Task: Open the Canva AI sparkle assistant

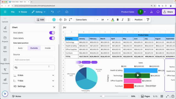Action: [5, 94]
